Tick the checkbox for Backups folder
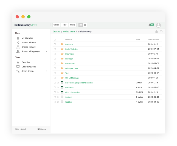 click(55, 44)
